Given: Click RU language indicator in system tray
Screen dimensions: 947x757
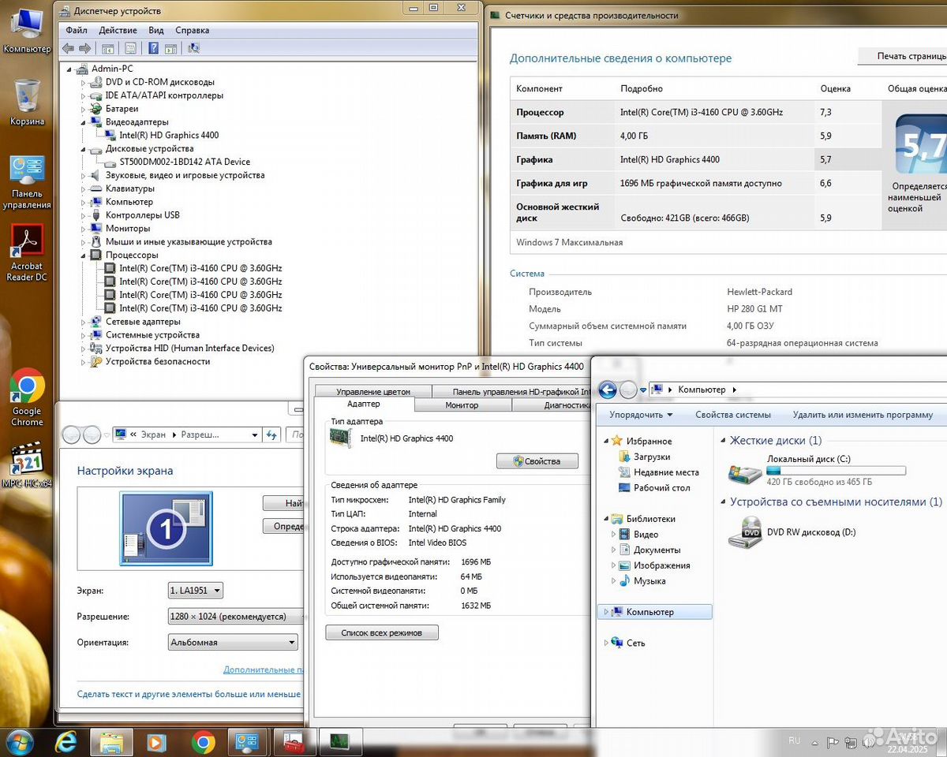Looking at the screenshot, I should (x=795, y=740).
